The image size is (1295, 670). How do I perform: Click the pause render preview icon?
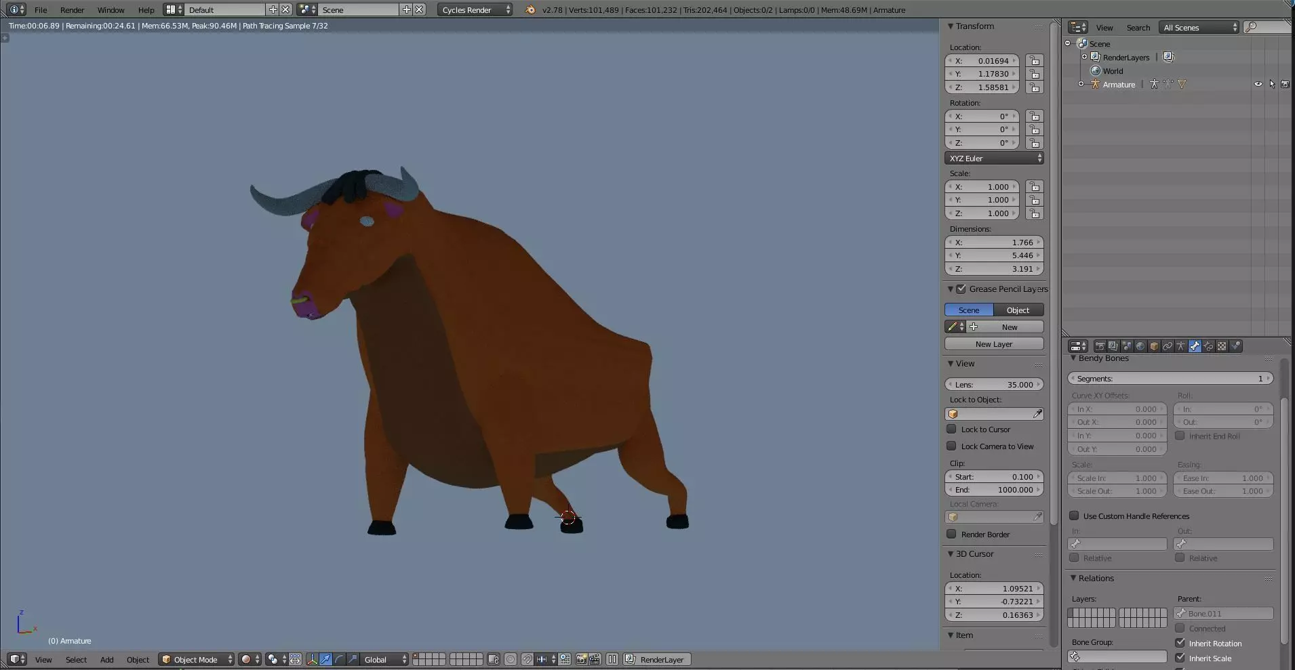612,659
